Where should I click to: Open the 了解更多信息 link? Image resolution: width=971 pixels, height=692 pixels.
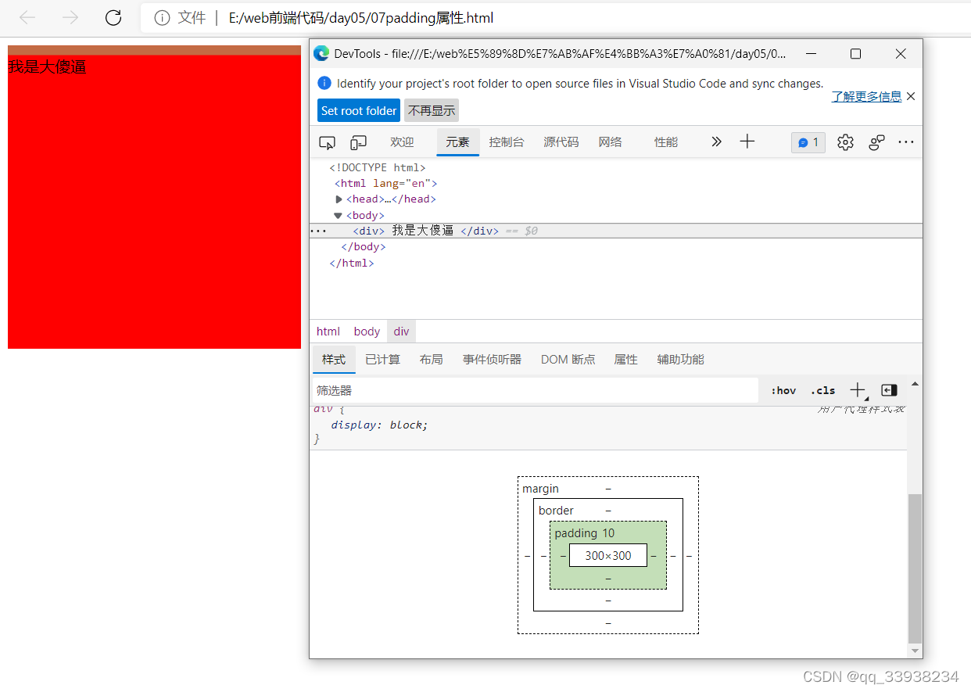(x=866, y=96)
